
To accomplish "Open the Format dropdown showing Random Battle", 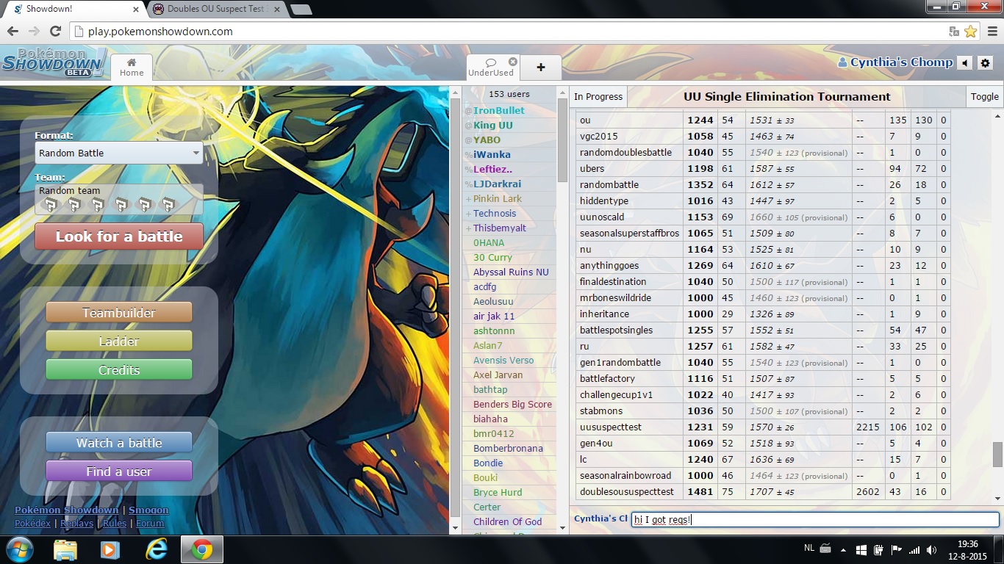I will point(119,153).
